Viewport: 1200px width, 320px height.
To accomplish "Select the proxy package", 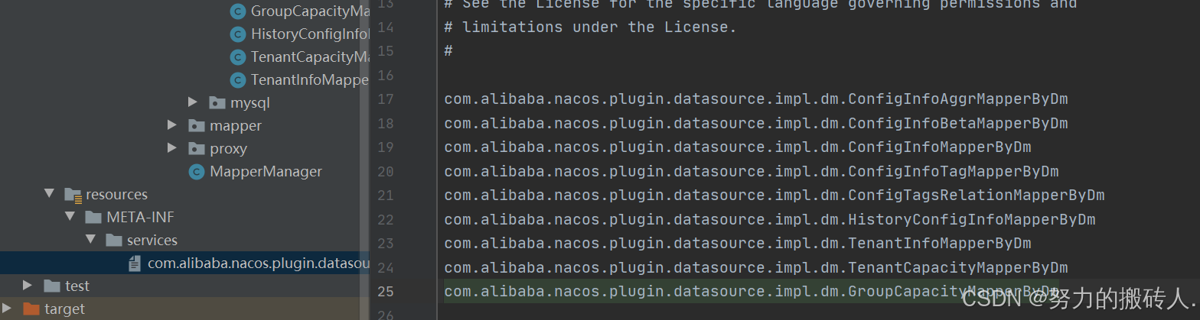I will point(228,148).
